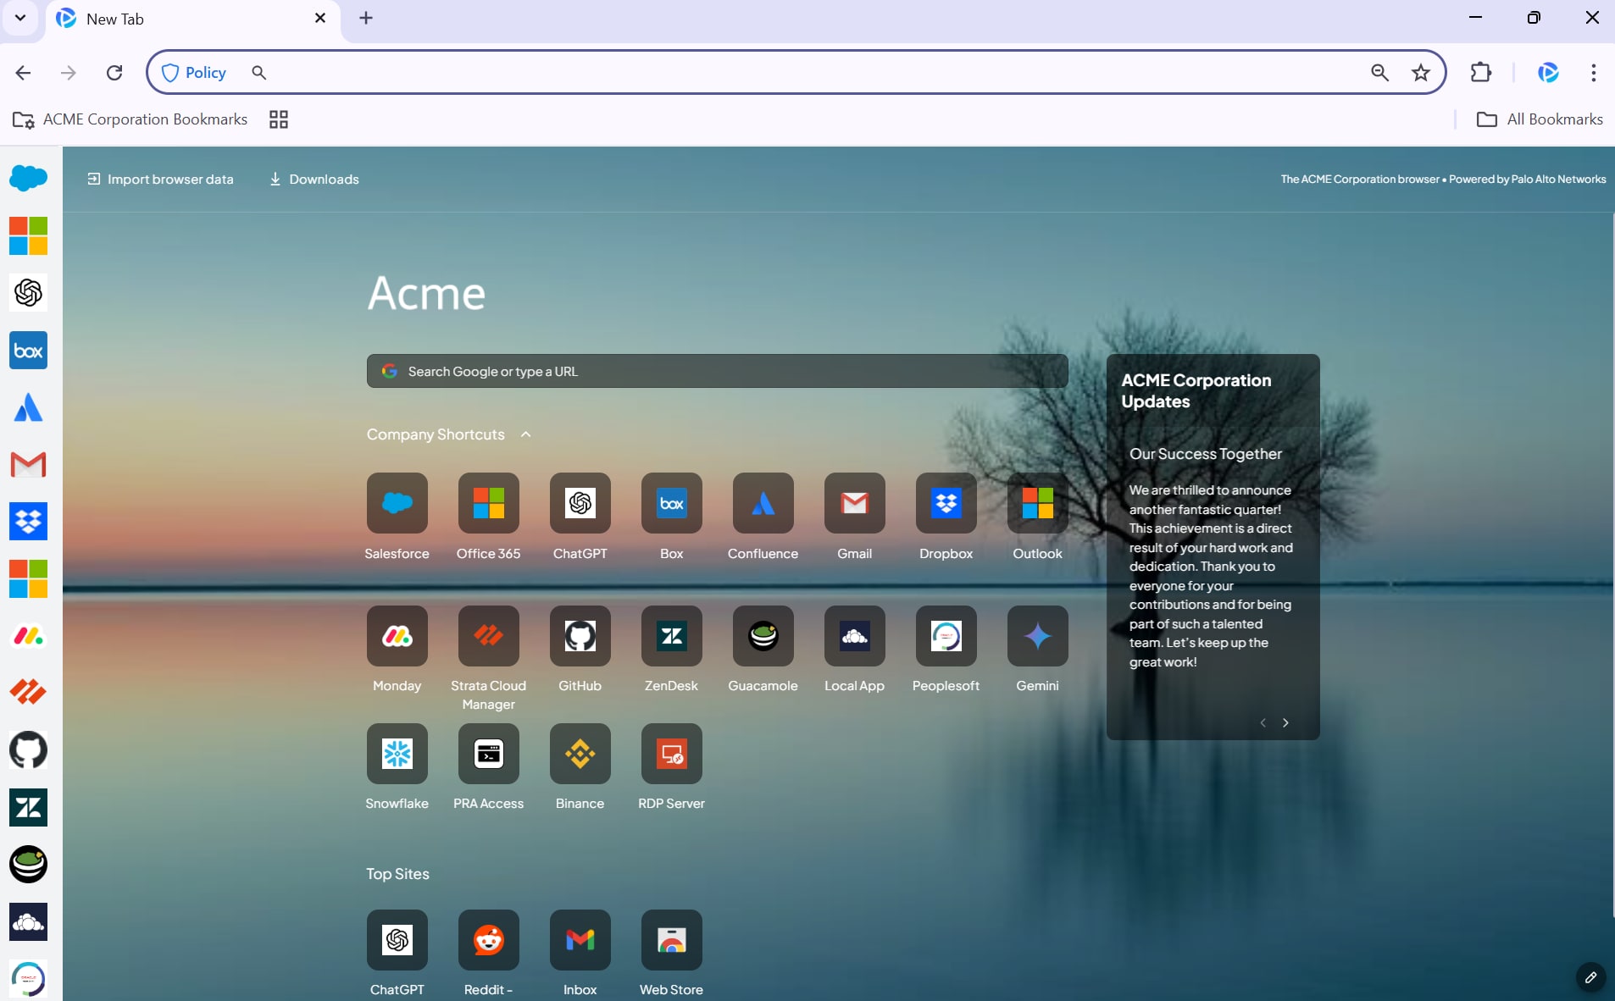Open the Extensions puzzle menu
Viewport: 1615px width, 1001px height.
tap(1480, 73)
